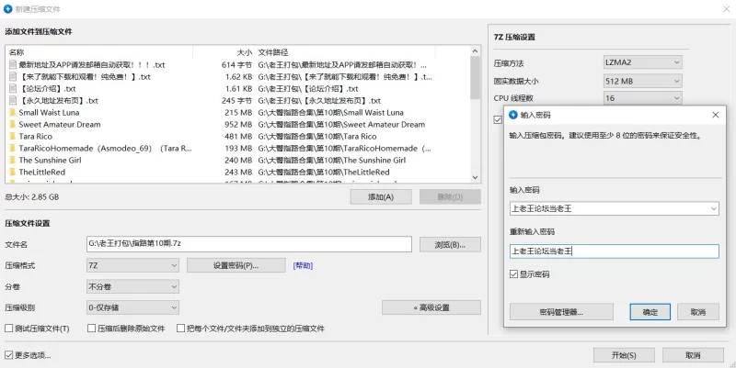Image resolution: width=736 pixels, height=368 pixels.
Task: Click the logo icon in the password dialog title
Action: click(x=513, y=115)
